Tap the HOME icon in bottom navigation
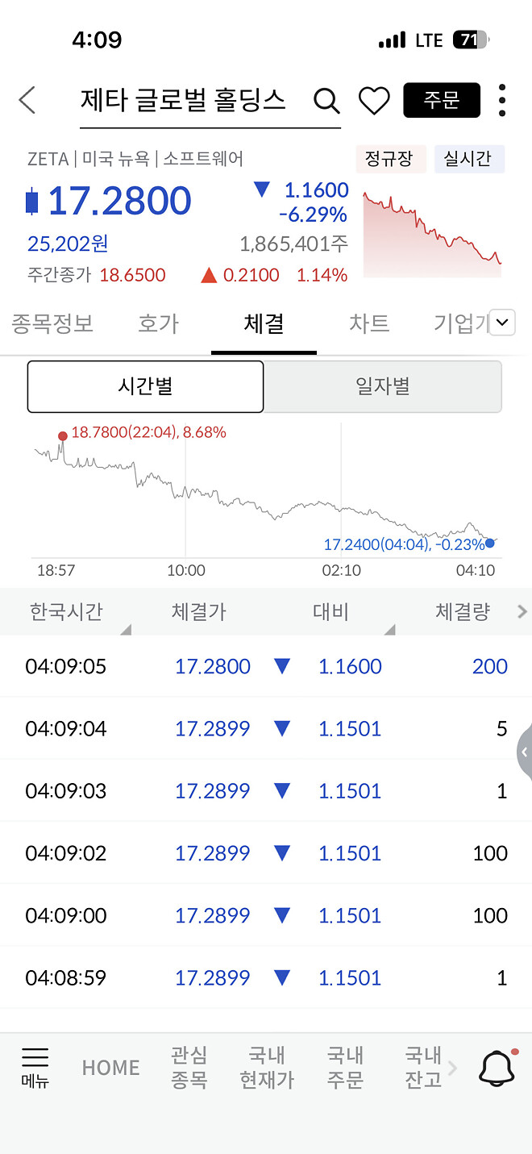 (110, 1066)
